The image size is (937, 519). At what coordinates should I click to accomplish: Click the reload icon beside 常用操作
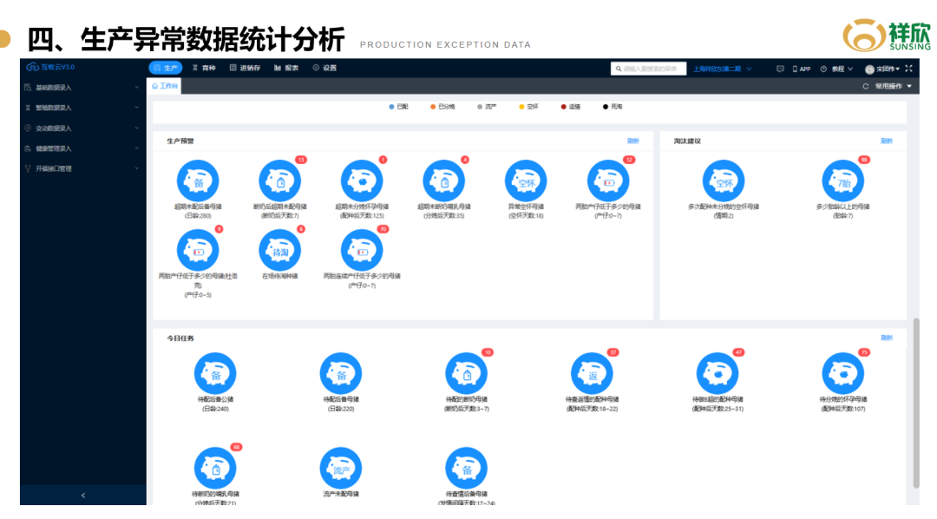coord(865,87)
